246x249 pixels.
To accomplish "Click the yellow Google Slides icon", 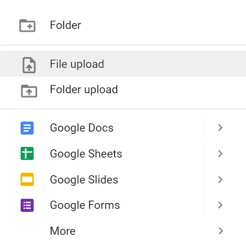I will click(27, 179).
